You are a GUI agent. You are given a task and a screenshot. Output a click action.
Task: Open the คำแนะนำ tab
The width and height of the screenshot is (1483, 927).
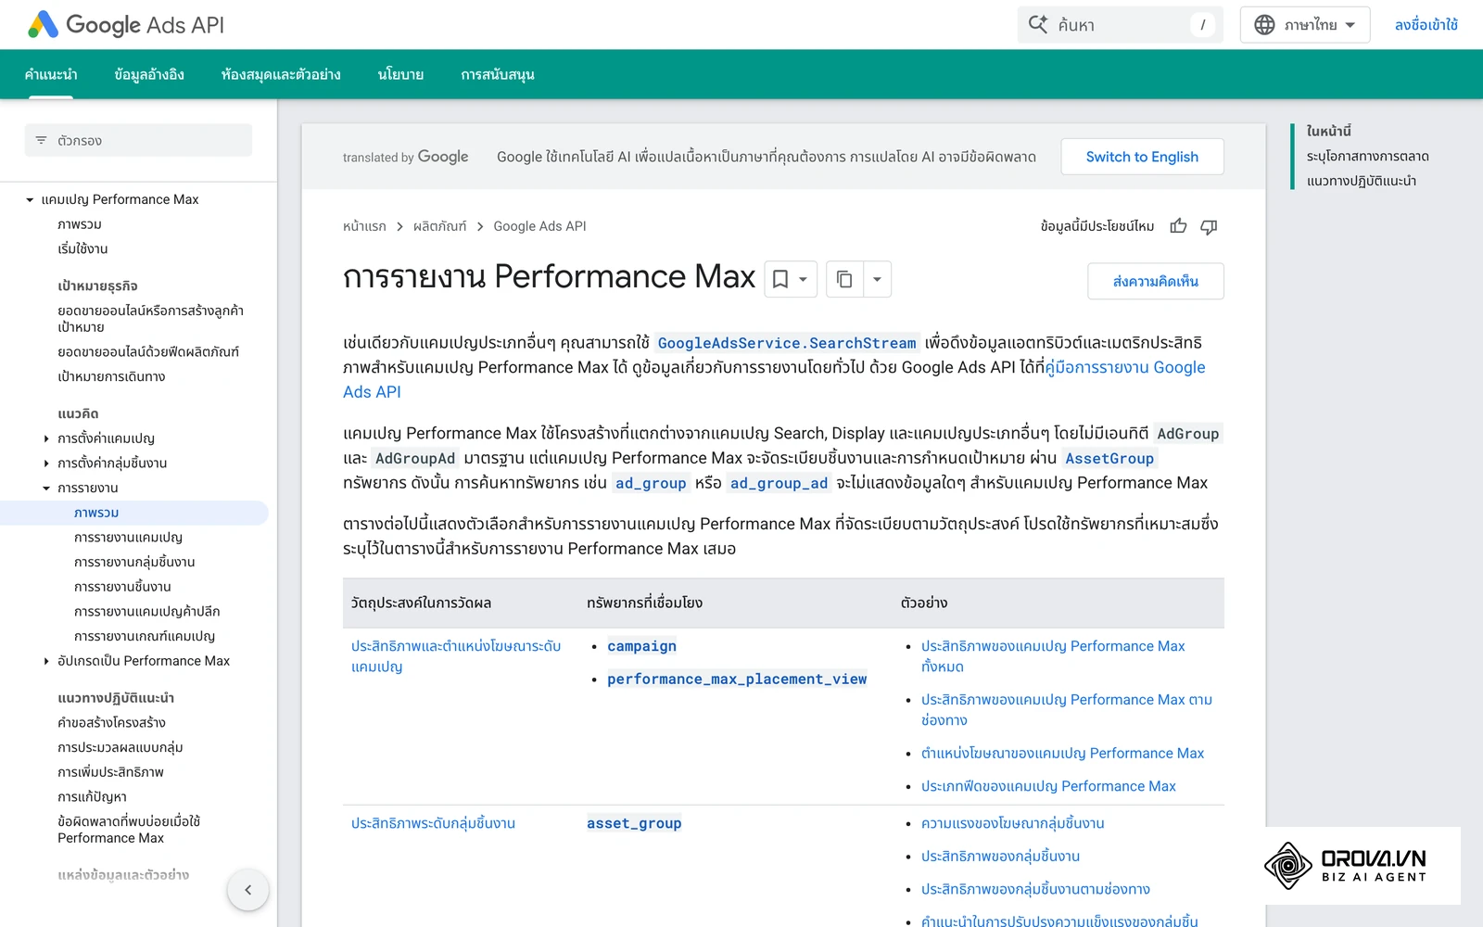coord(51,74)
